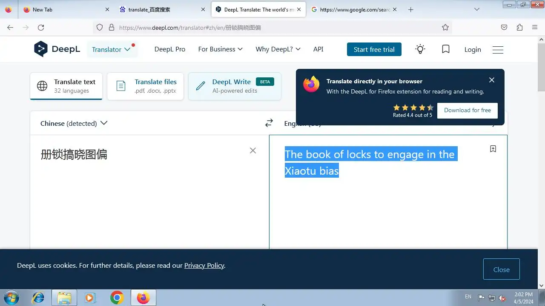Close the DeepL Translate browser tab
545x306 pixels.
point(299,9)
